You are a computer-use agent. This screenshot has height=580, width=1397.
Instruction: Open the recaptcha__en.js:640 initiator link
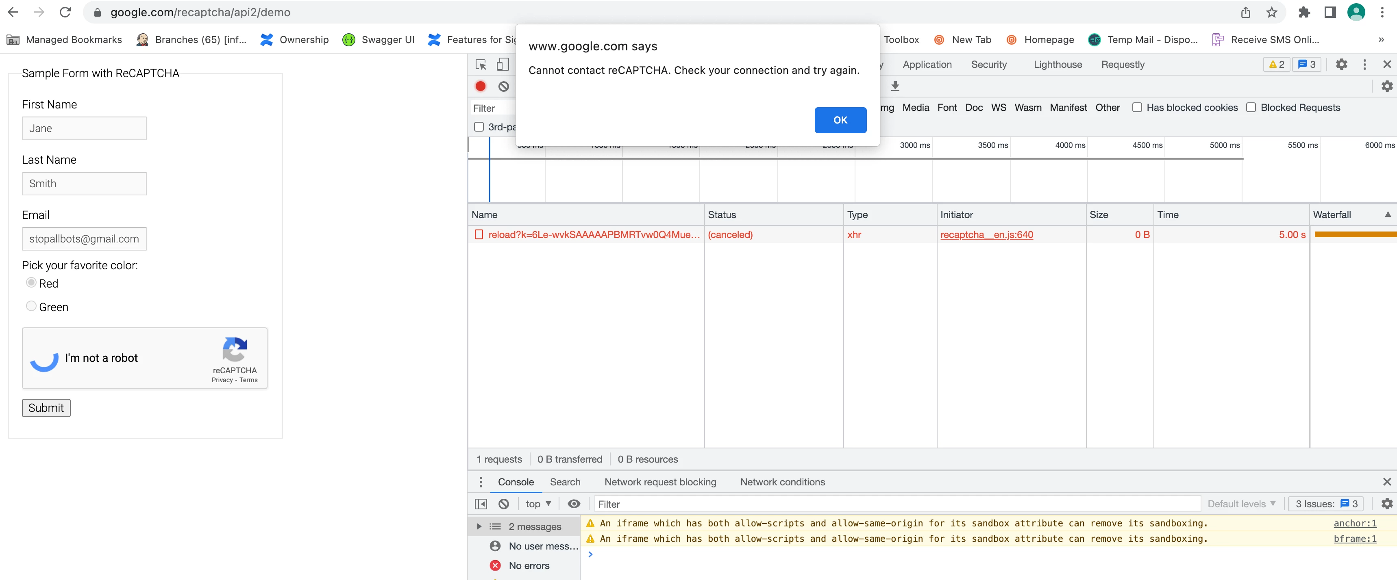[986, 234]
